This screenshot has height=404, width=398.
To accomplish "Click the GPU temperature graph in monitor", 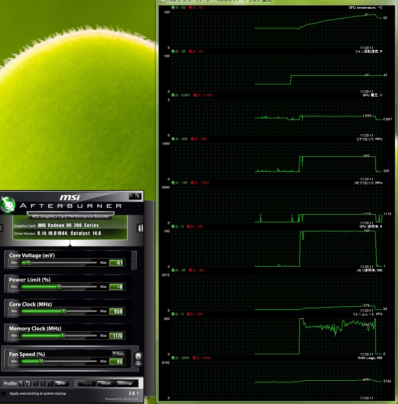I will [x=277, y=30].
